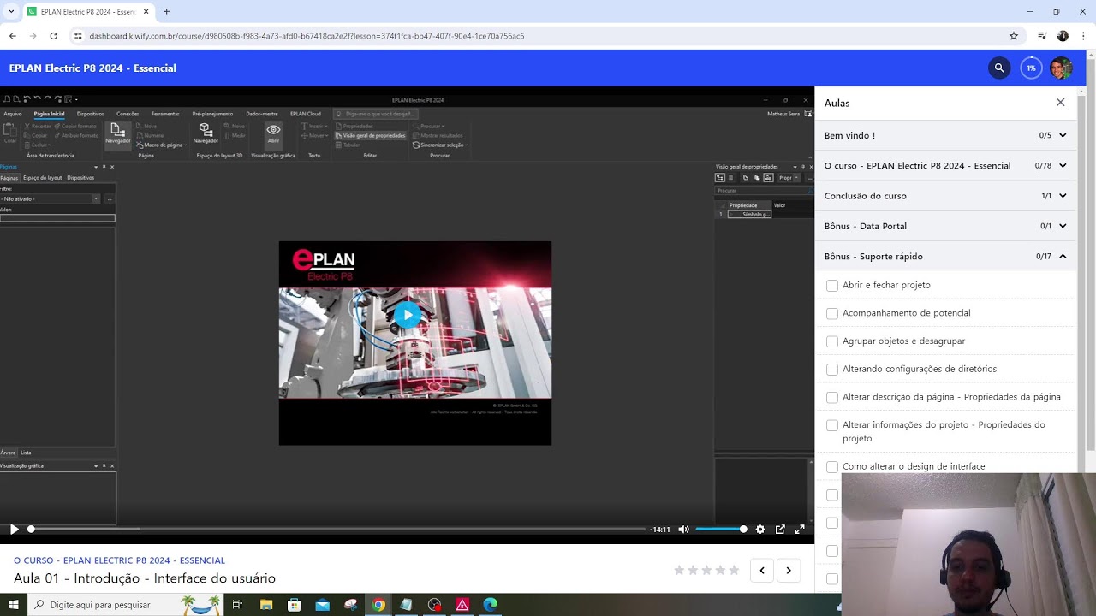Screen dimensions: 1096x616
Task: Click the video seek progress bar
Action: tap(338, 530)
